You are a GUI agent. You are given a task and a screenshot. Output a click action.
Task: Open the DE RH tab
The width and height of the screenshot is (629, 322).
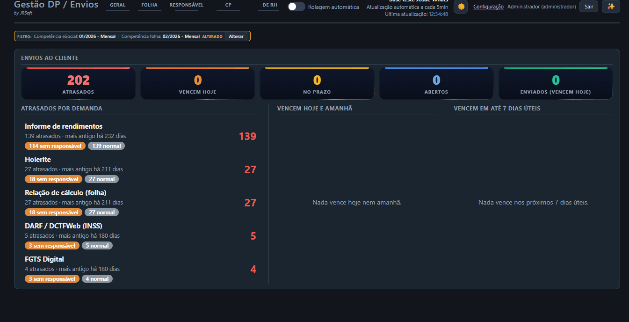(270, 6)
